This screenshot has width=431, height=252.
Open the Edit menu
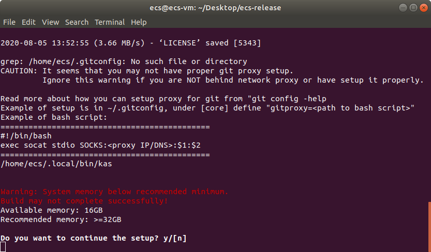tap(28, 22)
